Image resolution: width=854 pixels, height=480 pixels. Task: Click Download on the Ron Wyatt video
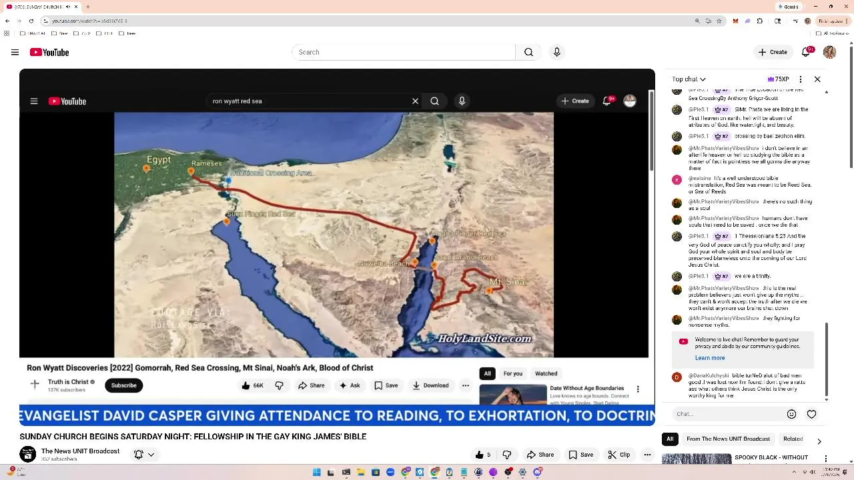coord(430,385)
